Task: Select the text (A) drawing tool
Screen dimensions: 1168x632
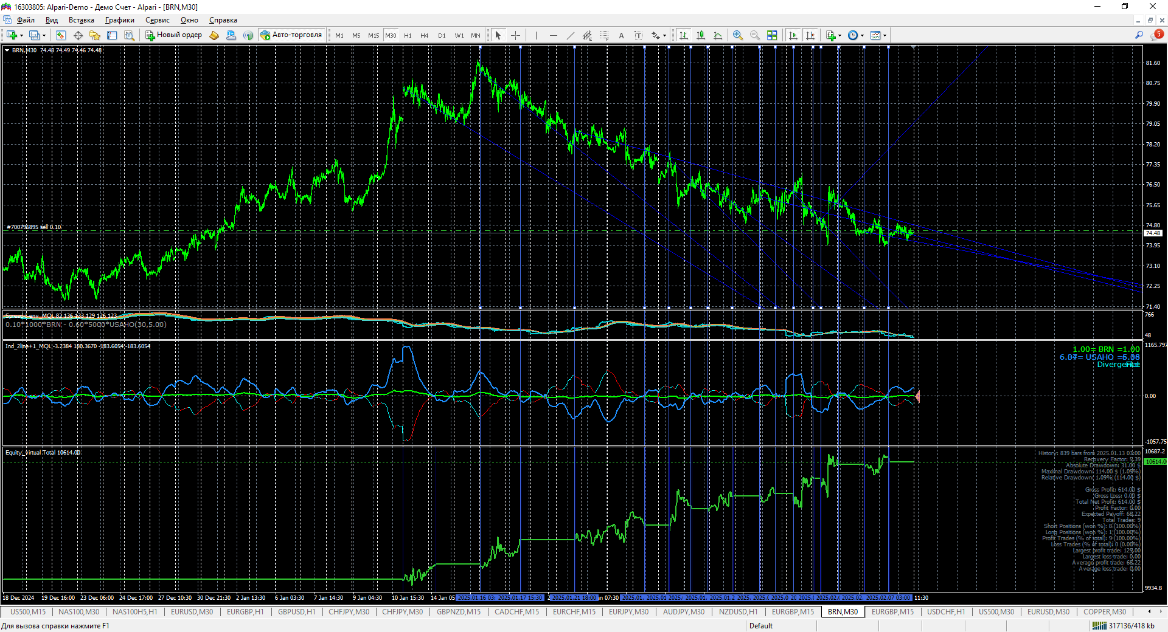Action: click(x=621, y=35)
